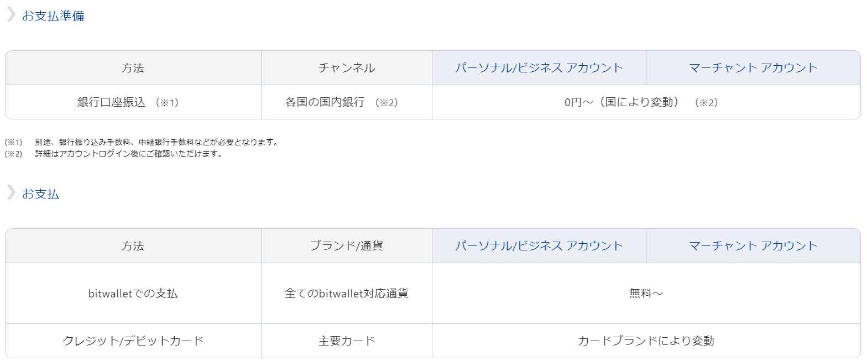The width and height of the screenshot is (867, 361).
Task: Click マーチャント アカウント header in first table
Action: coord(753,68)
